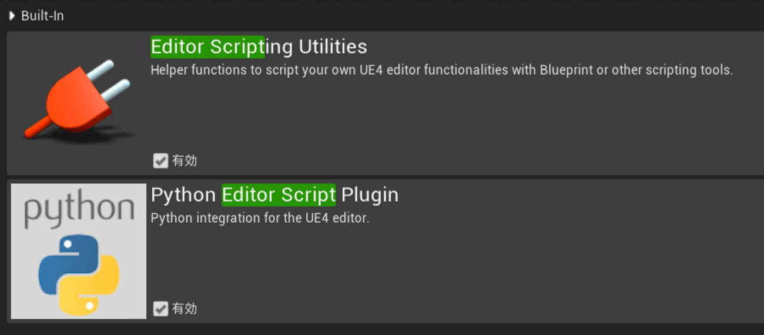Click the 有効 label under Editor Scripting Utilities

coord(185,160)
